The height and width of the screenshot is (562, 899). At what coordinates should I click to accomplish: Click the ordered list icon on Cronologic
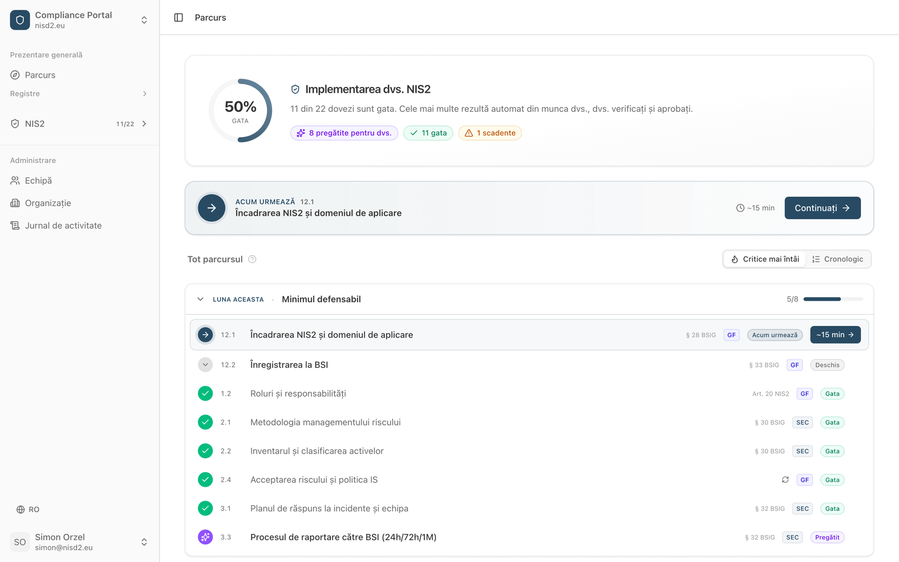[816, 259]
